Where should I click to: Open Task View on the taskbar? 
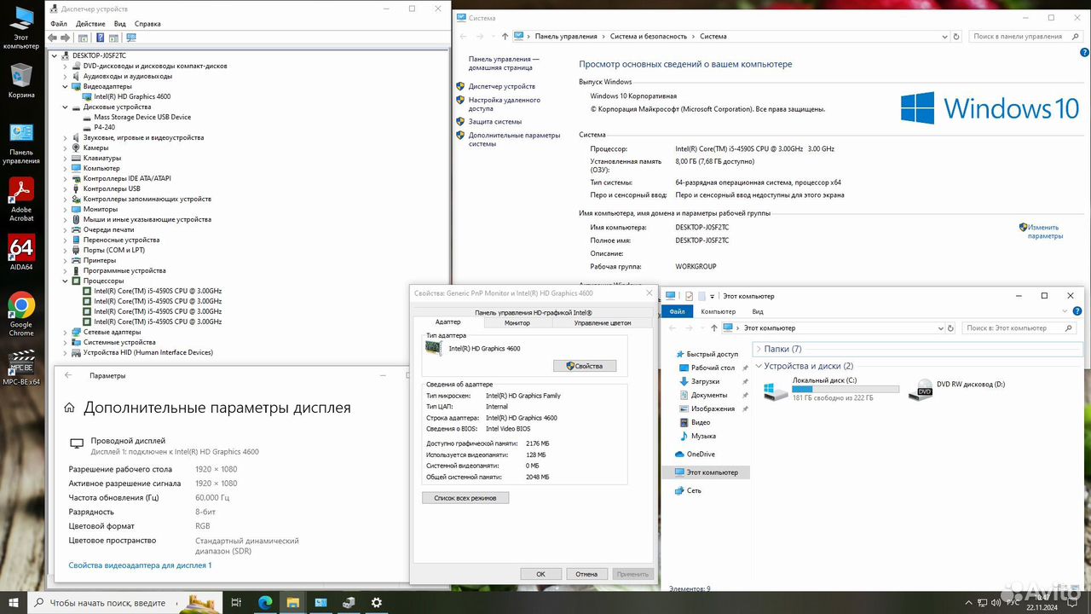[237, 602]
